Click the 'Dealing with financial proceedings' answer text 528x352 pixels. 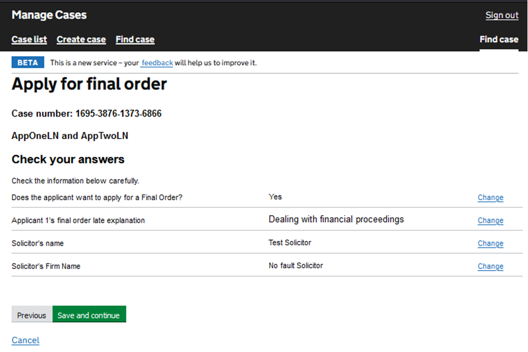(x=336, y=219)
